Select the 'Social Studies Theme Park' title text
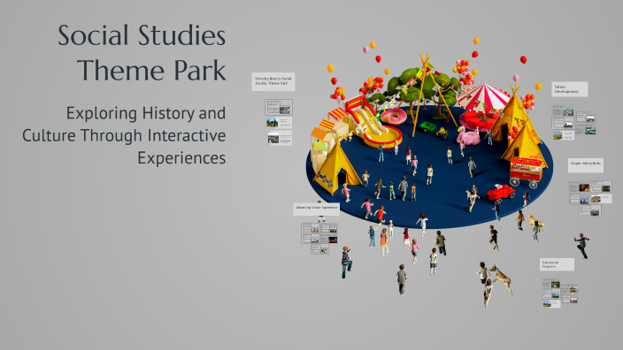The width and height of the screenshot is (623, 350). click(x=142, y=52)
